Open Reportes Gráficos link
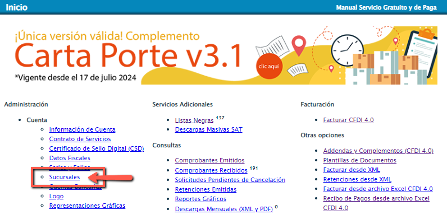 point(200,199)
